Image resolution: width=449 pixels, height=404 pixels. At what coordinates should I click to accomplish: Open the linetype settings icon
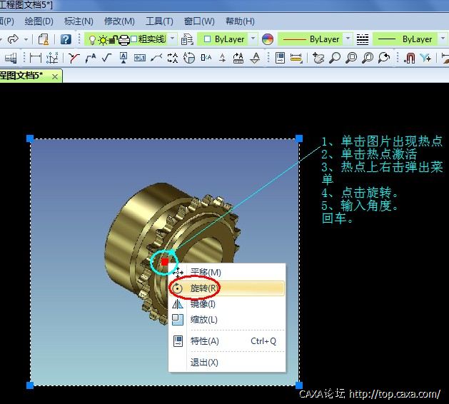tap(363, 39)
